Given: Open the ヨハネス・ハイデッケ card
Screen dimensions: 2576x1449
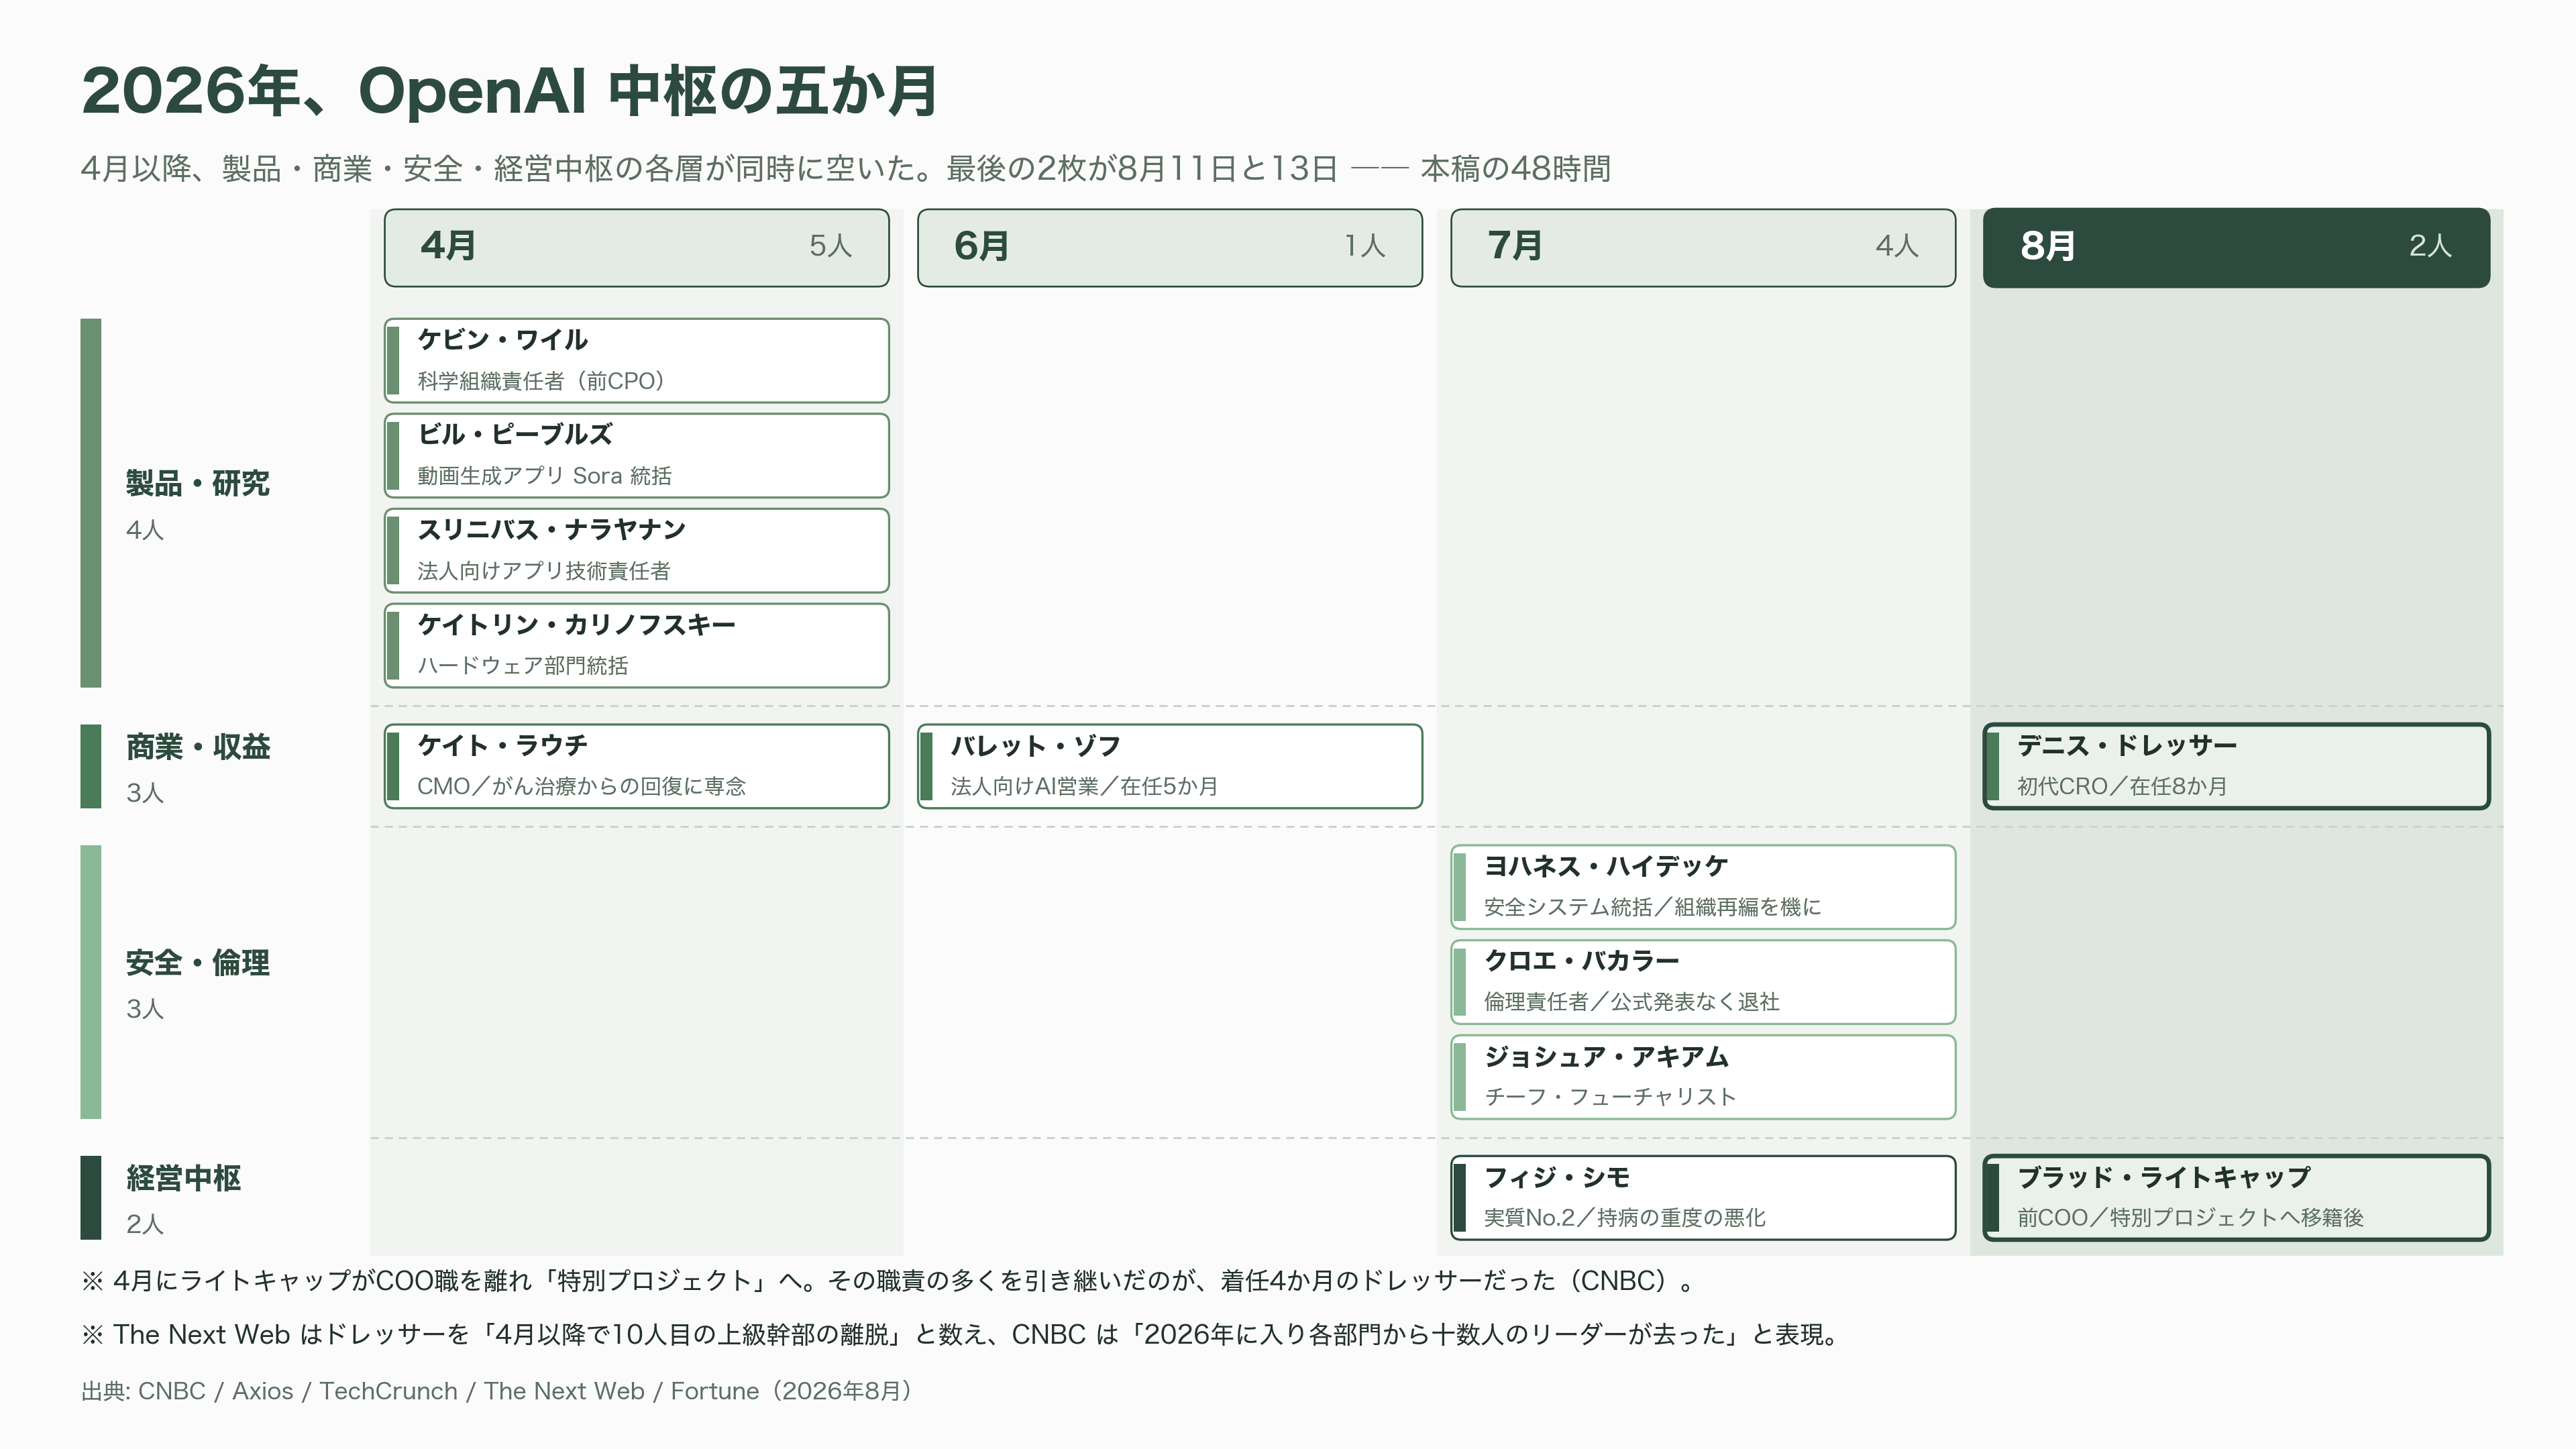Looking at the screenshot, I should click(1702, 887).
